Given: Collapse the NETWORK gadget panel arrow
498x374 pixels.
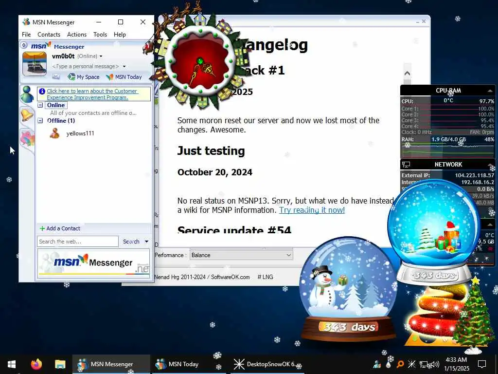Looking at the screenshot, I should 491,165.
